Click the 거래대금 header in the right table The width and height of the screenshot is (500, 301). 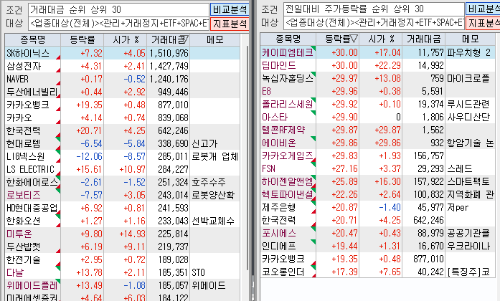pos(424,39)
